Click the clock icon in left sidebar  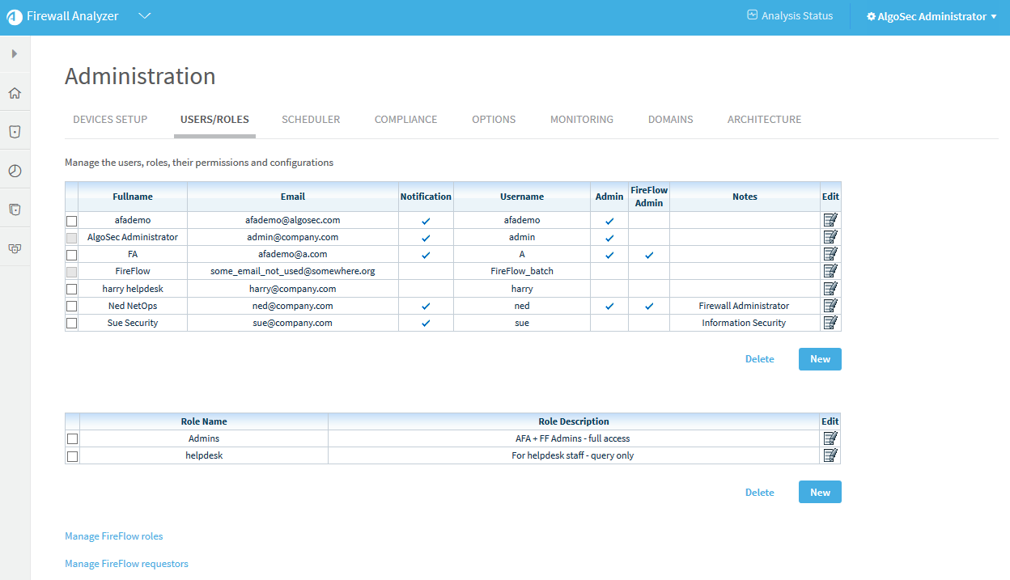pos(15,171)
